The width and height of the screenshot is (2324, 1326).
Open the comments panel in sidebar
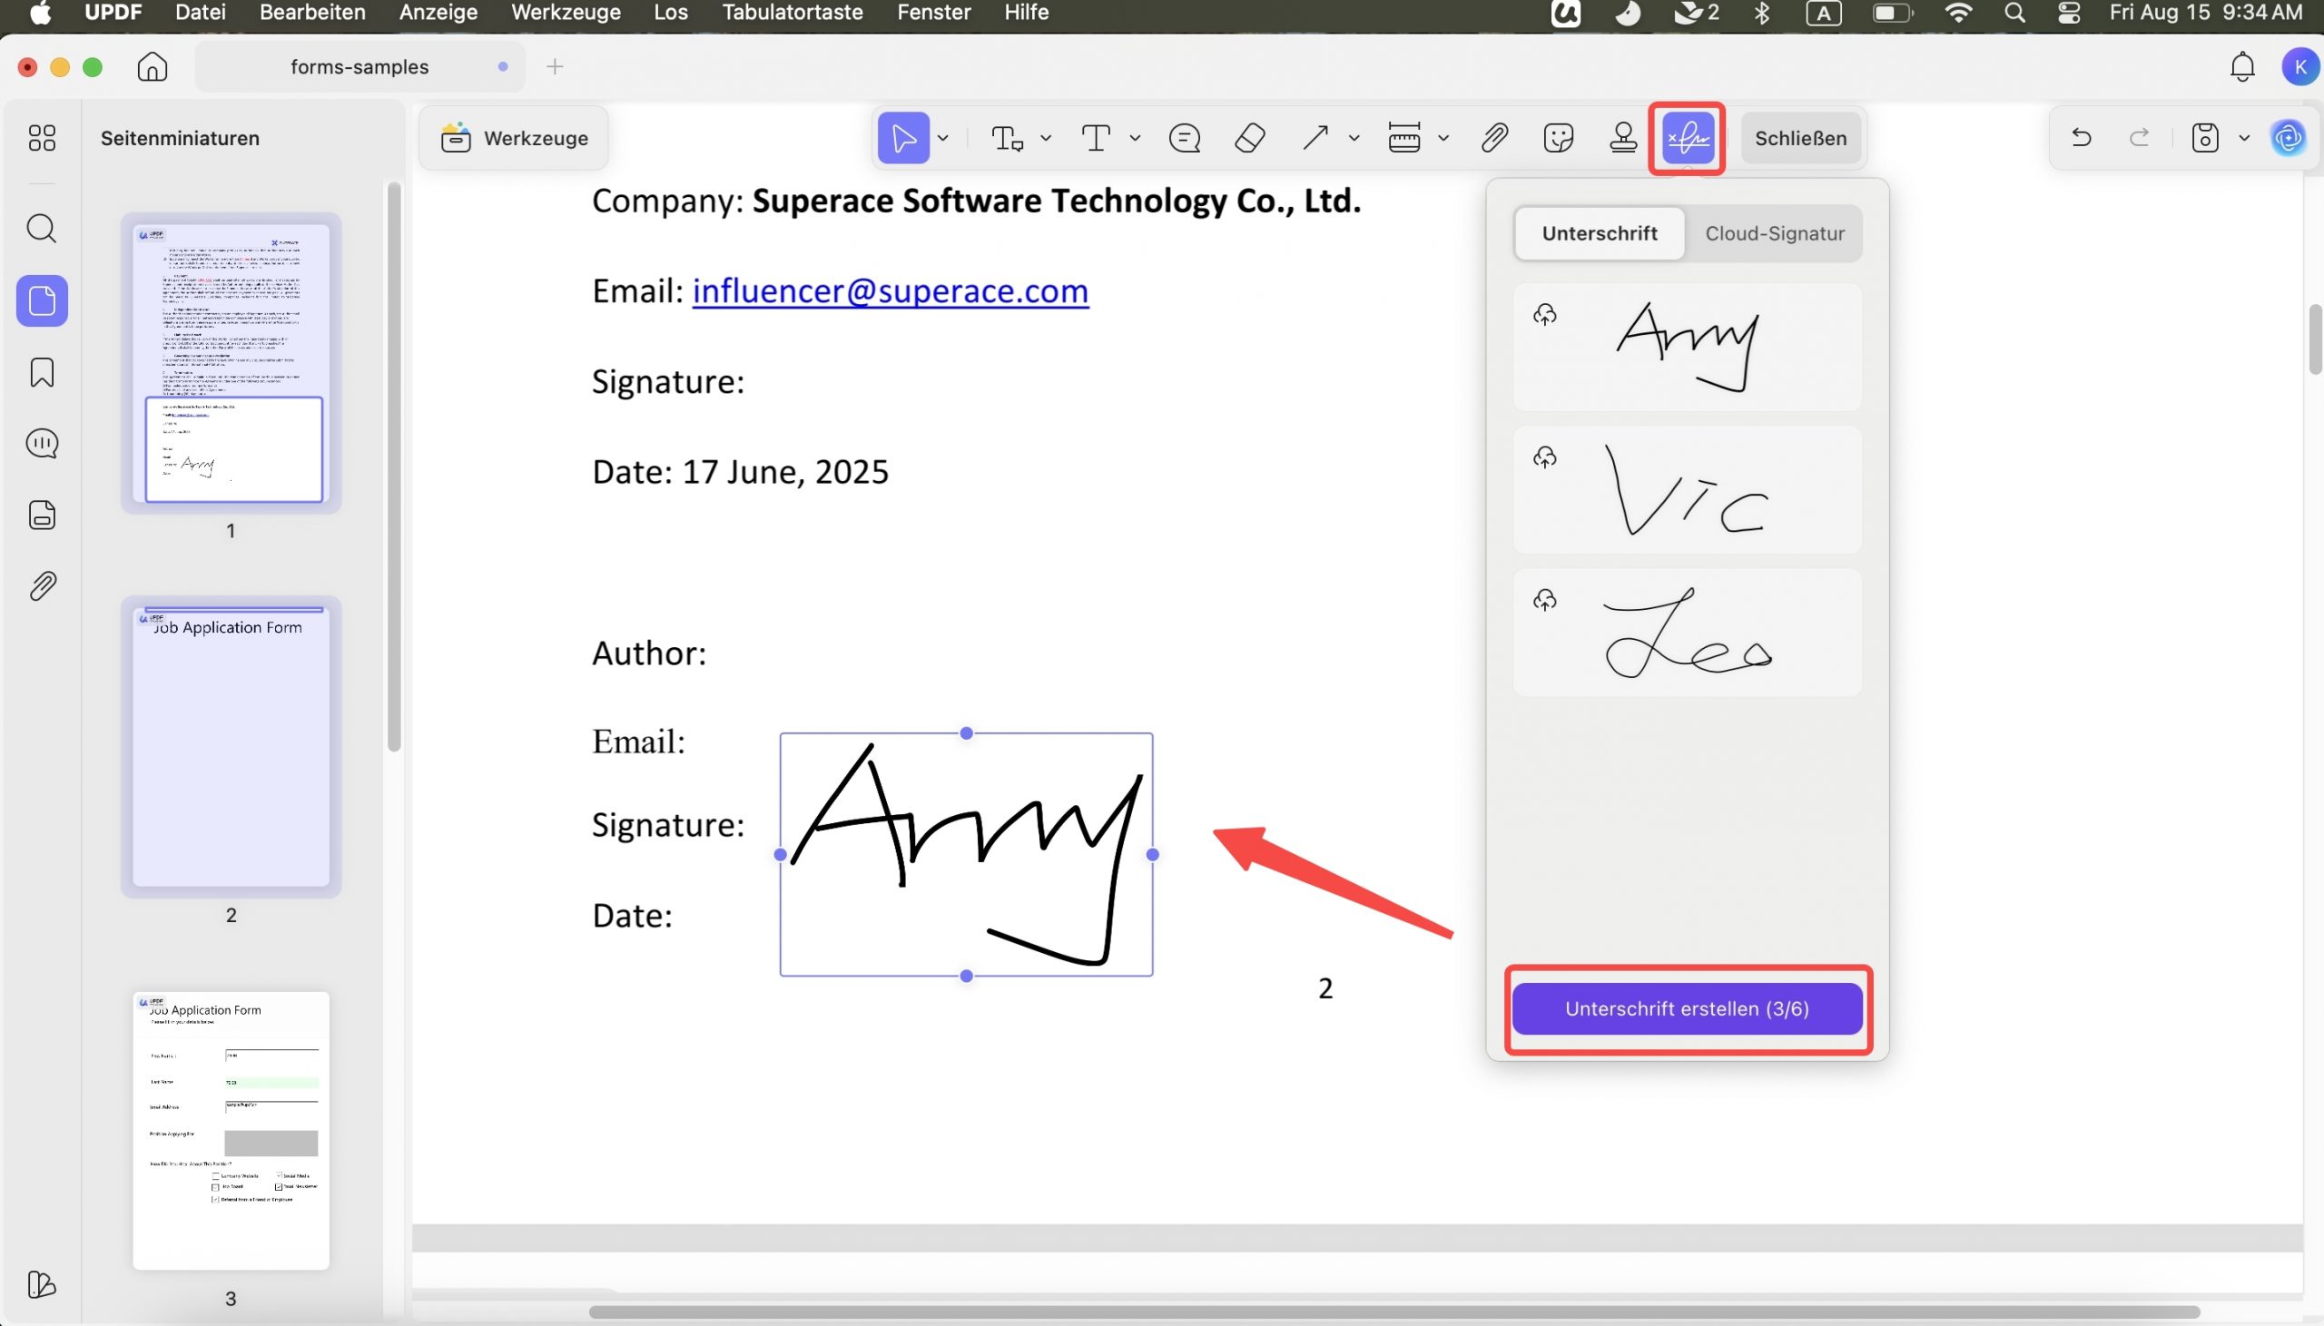coord(42,444)
